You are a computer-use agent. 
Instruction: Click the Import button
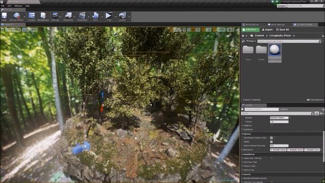pos(267,30)
